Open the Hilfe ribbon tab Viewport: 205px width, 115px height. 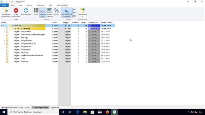[50, 5]
